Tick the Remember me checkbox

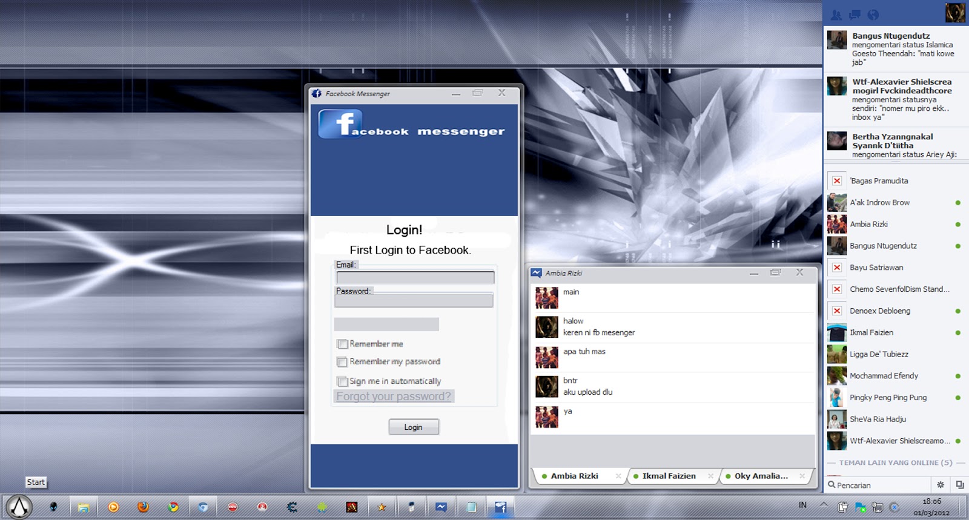pos(342,344)
